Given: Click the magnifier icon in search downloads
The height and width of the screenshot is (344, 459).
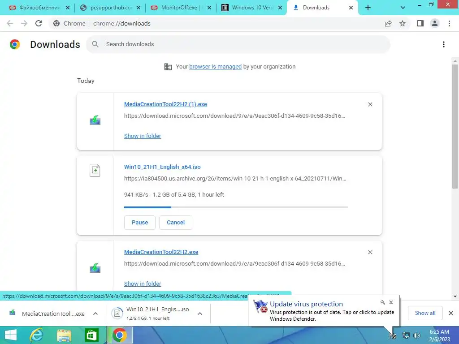Looking at the screenshot, I should 95,44.
